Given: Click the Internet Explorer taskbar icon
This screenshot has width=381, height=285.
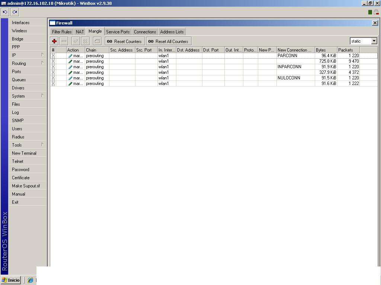Looking at the screenshot, I should (x=31, y=280).
